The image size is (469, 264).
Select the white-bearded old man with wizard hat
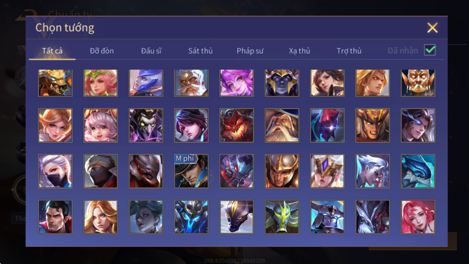[x=282, y=125]
